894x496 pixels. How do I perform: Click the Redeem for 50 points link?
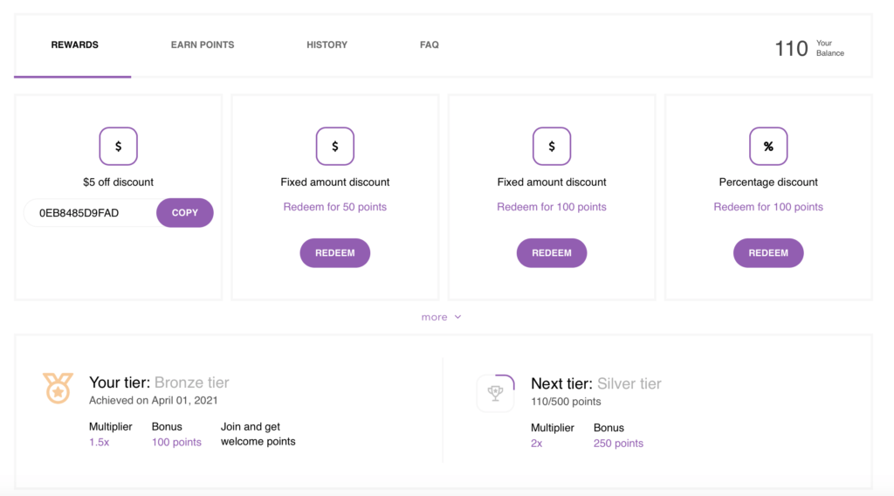(x=334, y=207)
